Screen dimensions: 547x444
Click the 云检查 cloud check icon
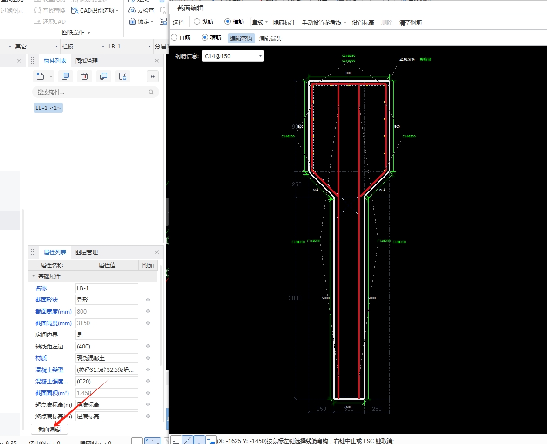pos(132,10)
